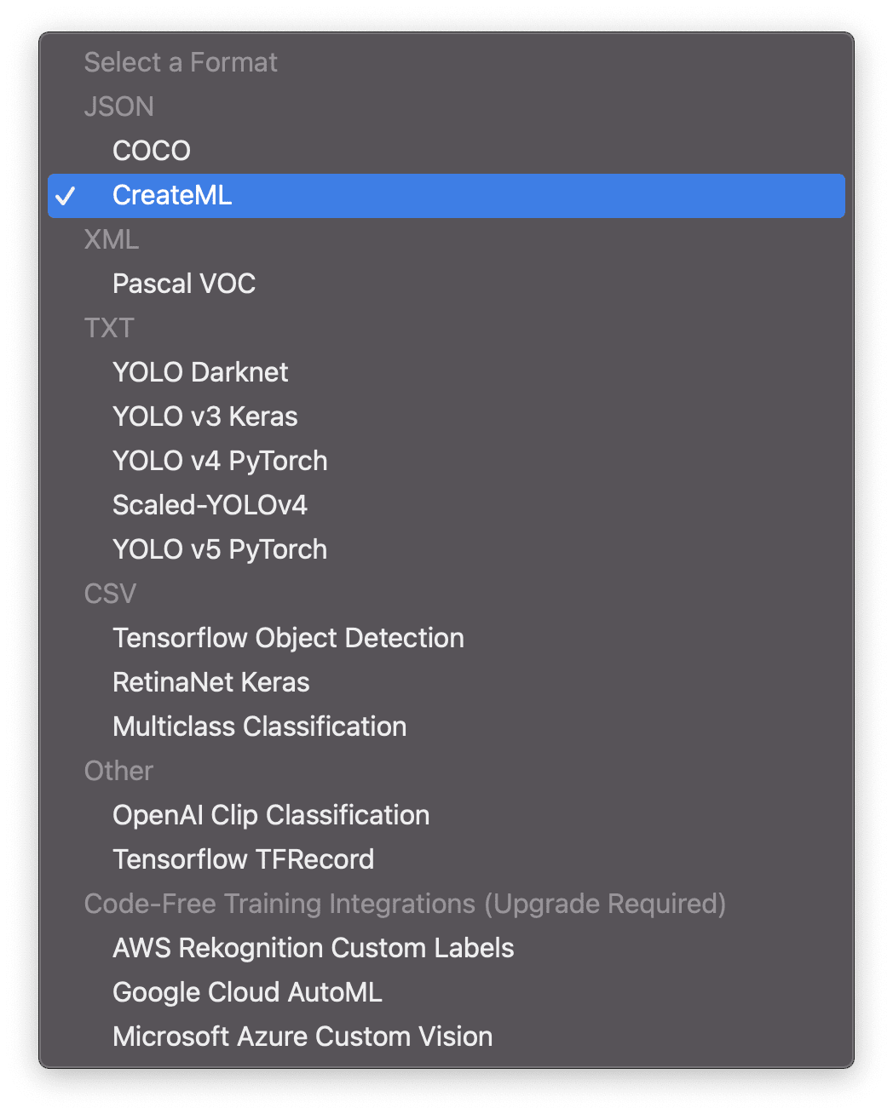
Task: Select YOLO Darknet format
Action: pos(200,372)
